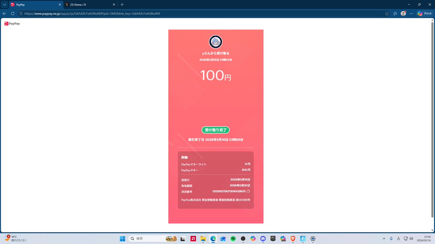Open File Explorer from the taskbar
435x244 pixels.
click(x=203, y=239)
